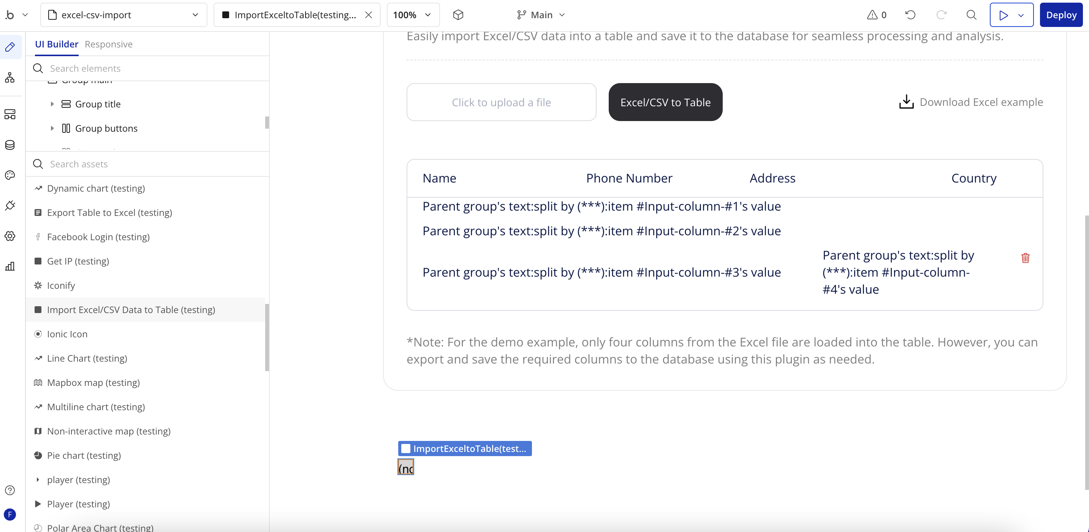Open the Logs chart icon
The image size is (1089, 532).
coord(10,266)
